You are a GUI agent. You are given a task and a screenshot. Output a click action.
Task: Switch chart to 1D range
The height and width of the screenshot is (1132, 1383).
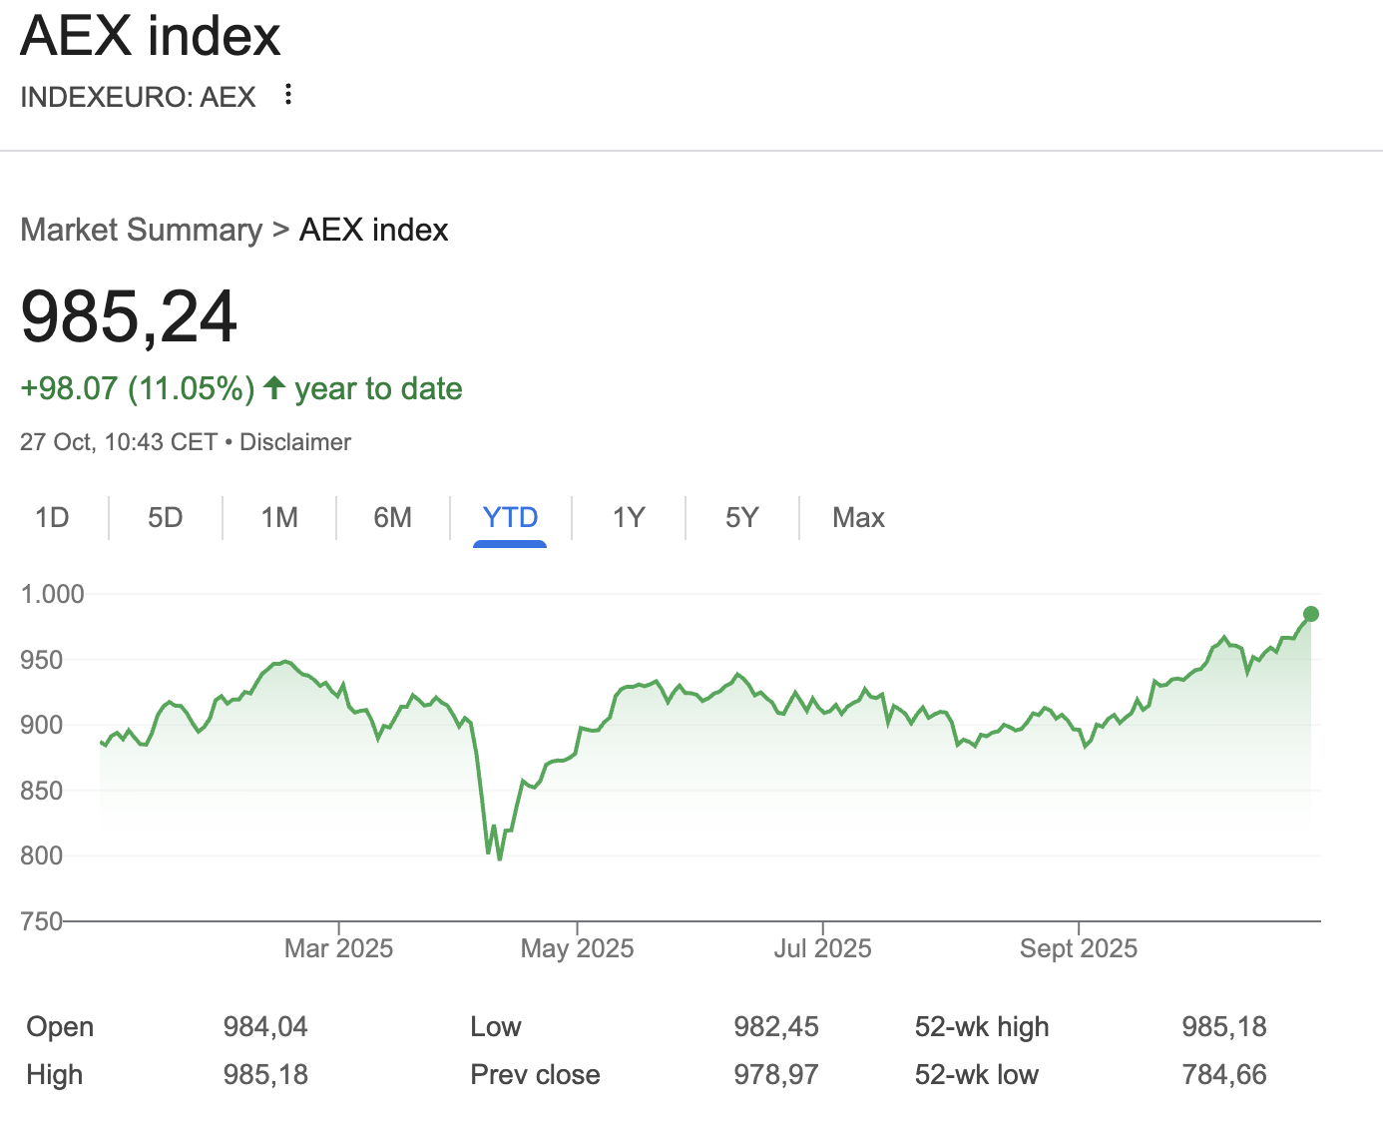pyautogui.click(x=52, y=517)
